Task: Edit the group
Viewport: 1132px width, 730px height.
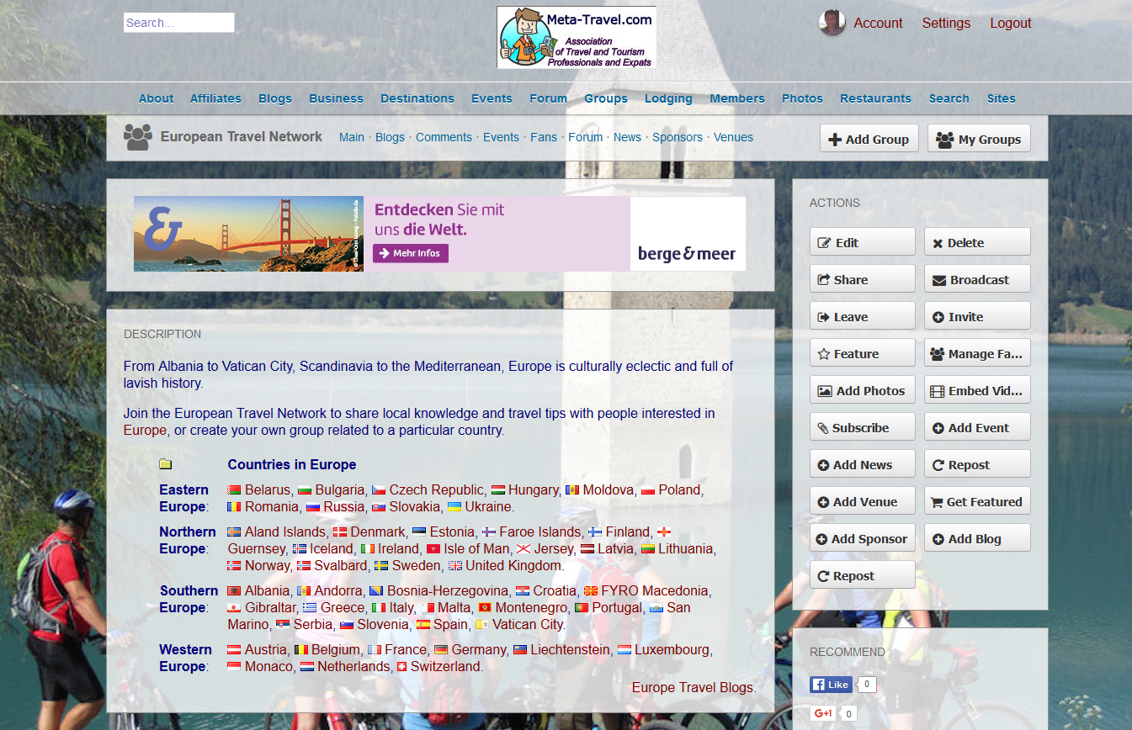Action: tap(863, 241)
